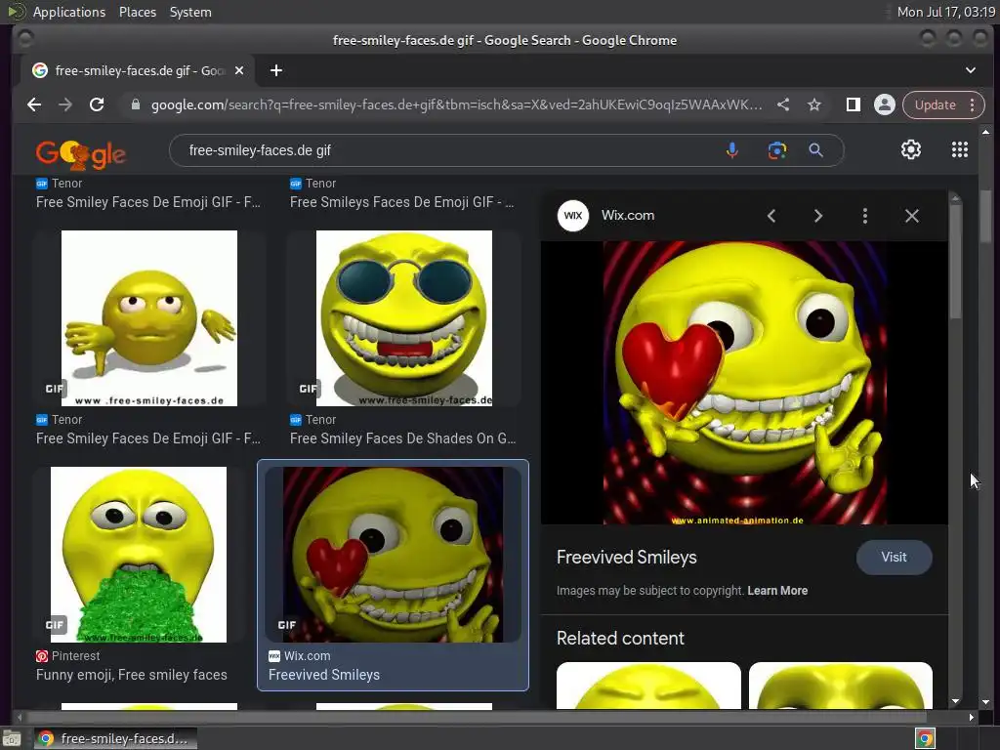This screenshot has height=750, width=1000.
Task: Select heart smiley Wix thumbnail
Action: [x=393, y=555]
